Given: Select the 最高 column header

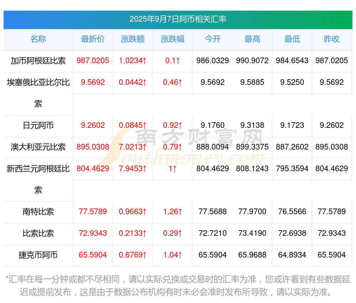Looking at the screenshot, I should pos(252,39).
